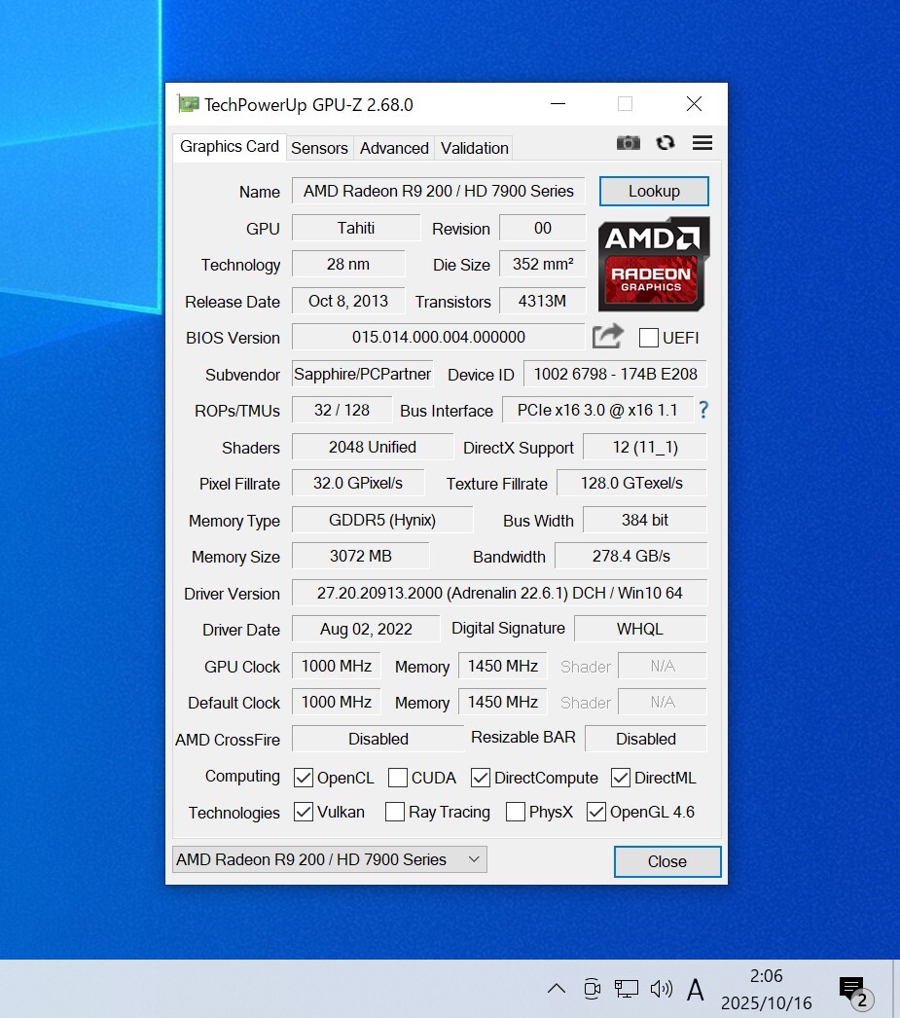The image size is (900, 1018).
Task: Open the input method indicator in taskbar
Action: (x=696, y=989)
